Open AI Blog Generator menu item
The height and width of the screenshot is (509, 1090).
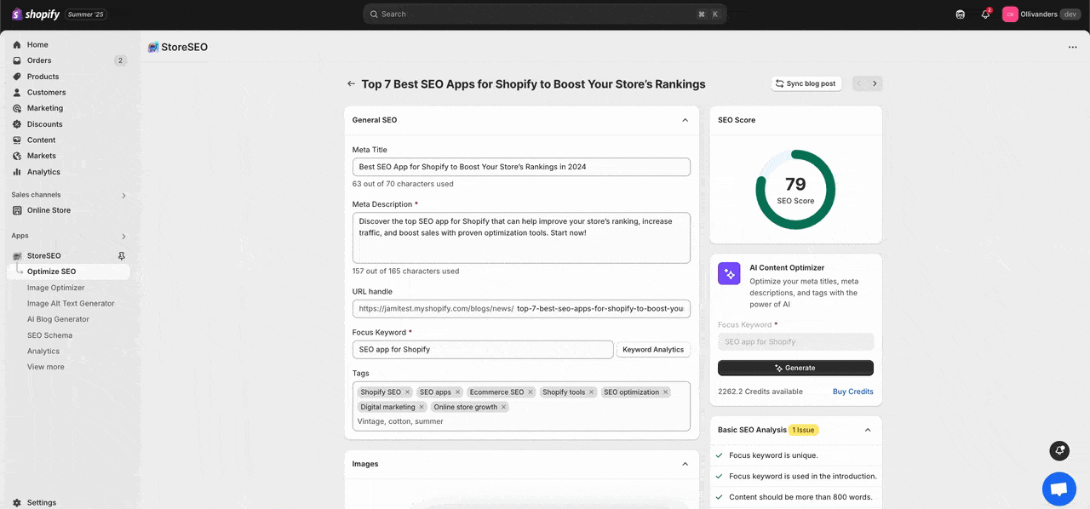click(58, 319)
